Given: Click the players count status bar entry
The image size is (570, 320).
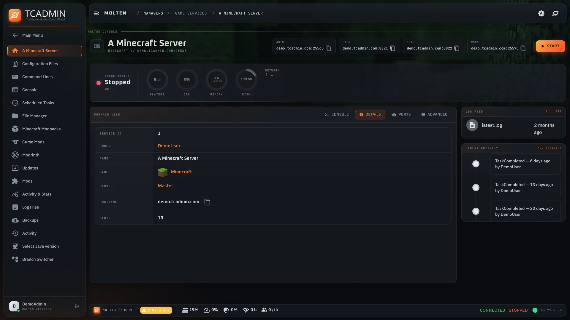Looking at the screenshot, I should (x=270, y=310).
